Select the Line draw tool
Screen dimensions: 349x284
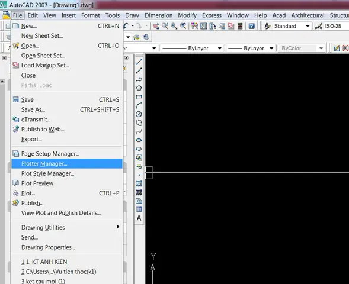point(139,62)
